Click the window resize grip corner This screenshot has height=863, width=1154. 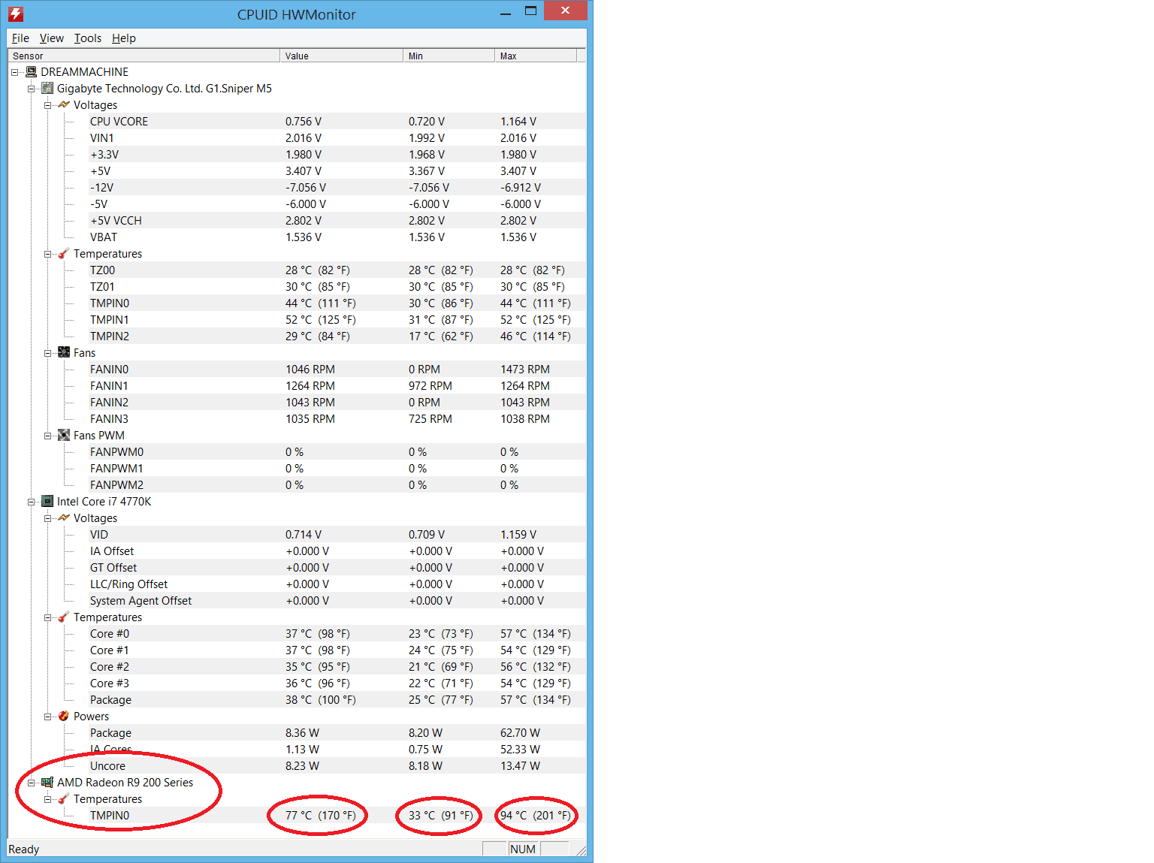(581, 849)
